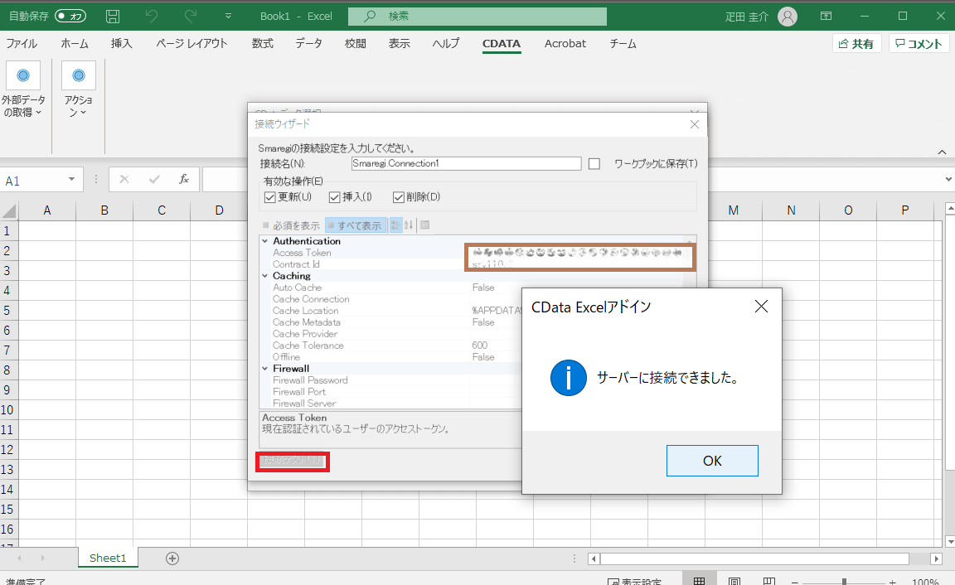Image resolution: width=955 pixels, height=585 pixels.
Task: Close the CData Excelアドイン message box
Action: (761, 307)
